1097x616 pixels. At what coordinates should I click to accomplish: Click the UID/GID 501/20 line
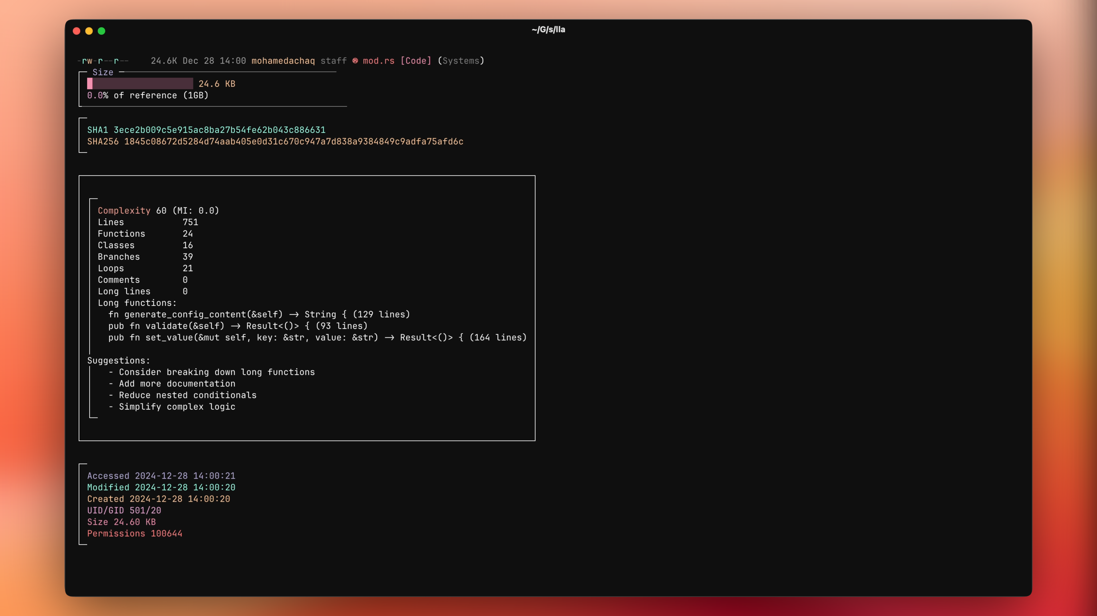point(124,510)
